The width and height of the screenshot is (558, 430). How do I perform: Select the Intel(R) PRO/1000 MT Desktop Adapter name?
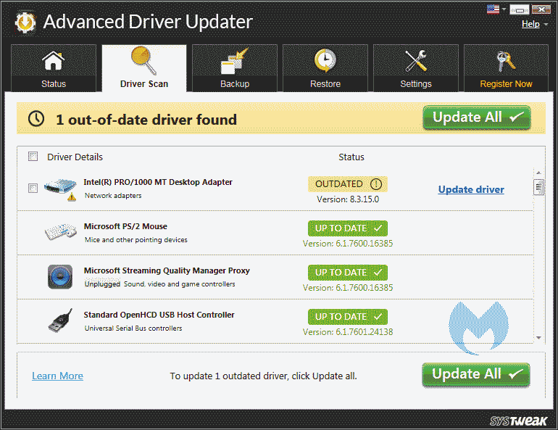(x=158, y=182)
